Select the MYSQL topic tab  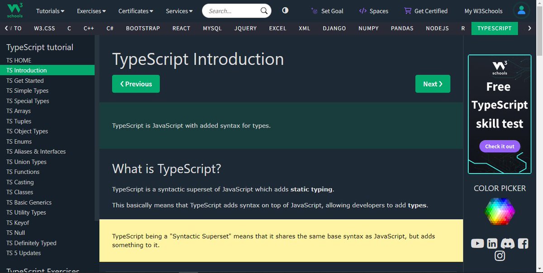pyautogui.click(x=212, y=28)
